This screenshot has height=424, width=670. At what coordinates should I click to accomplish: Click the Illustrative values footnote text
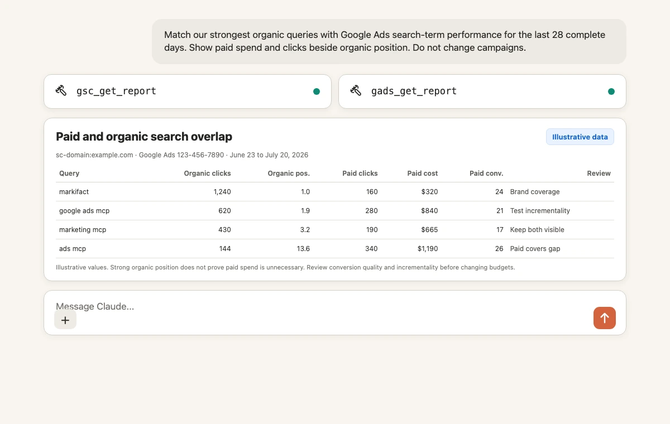(285, 267)
